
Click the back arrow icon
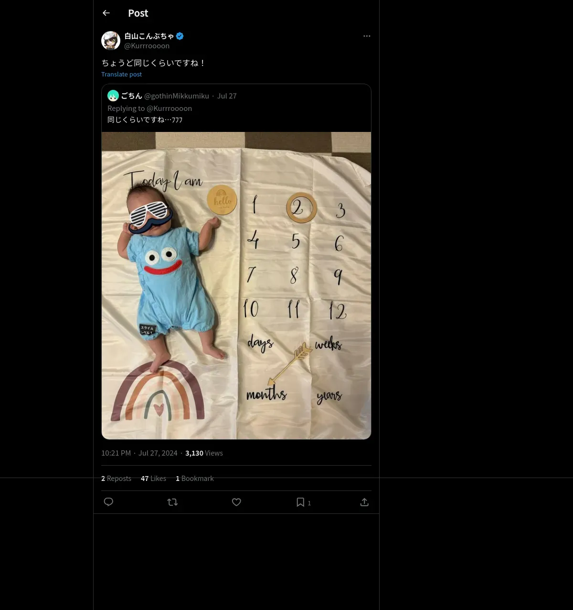(x=106, y=13)
